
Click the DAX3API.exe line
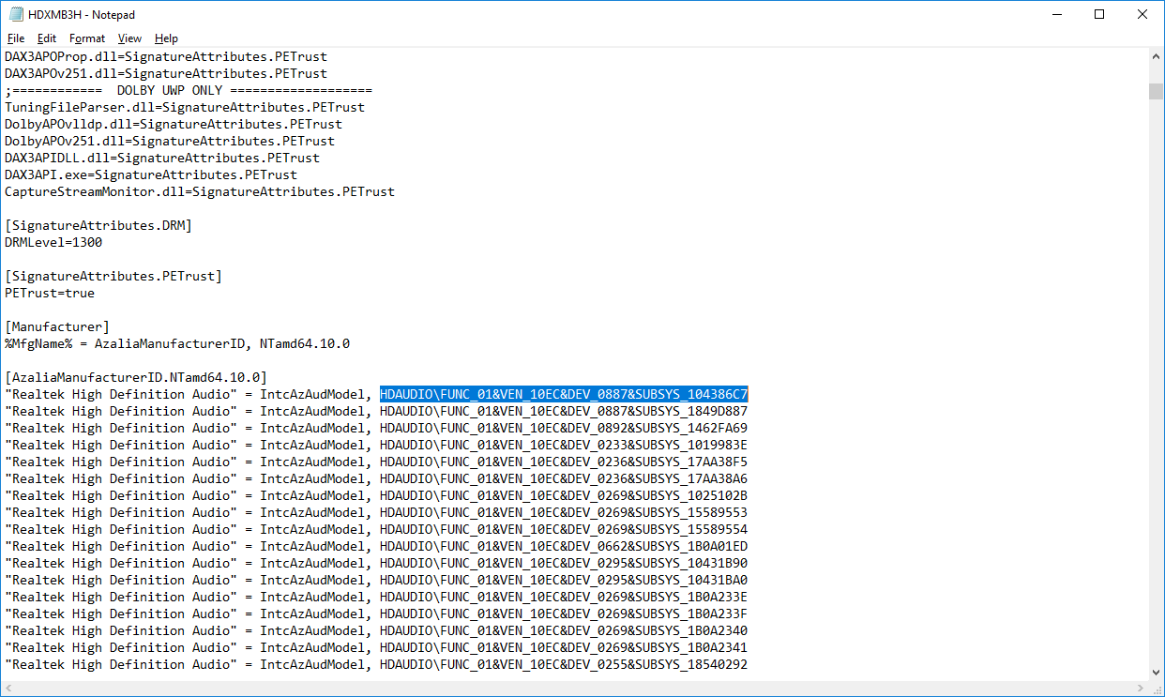pyautogui.click(x=151, y=174)
